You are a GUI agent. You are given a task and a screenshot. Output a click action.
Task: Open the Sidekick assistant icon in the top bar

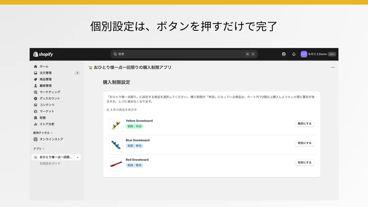click(x=284, y=54)
